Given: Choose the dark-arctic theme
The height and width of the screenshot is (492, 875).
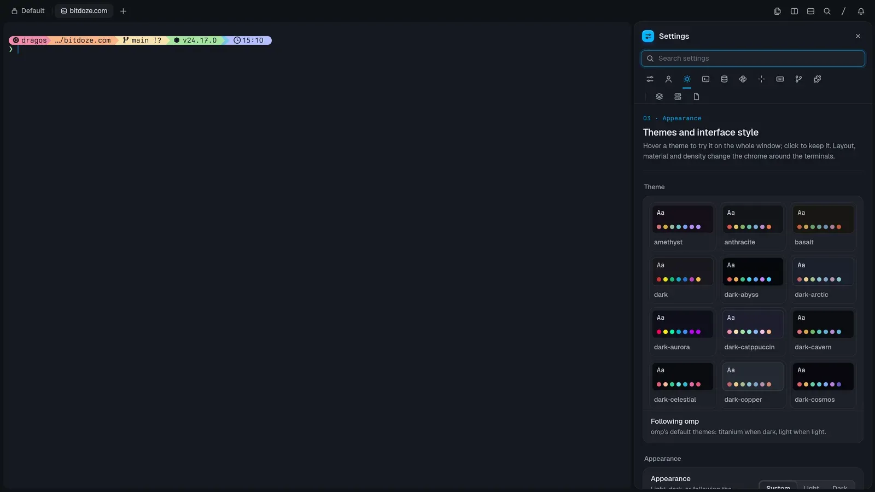Looking at the screenshot, I should point(823,279).
